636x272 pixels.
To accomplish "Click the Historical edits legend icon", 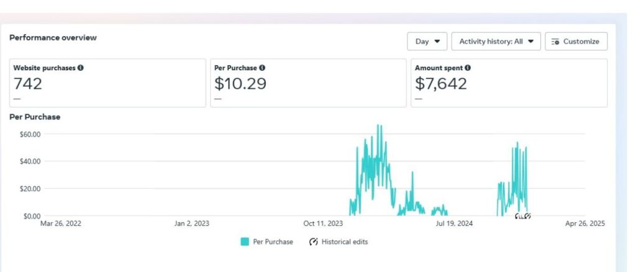I will click(x=313, y=242).
